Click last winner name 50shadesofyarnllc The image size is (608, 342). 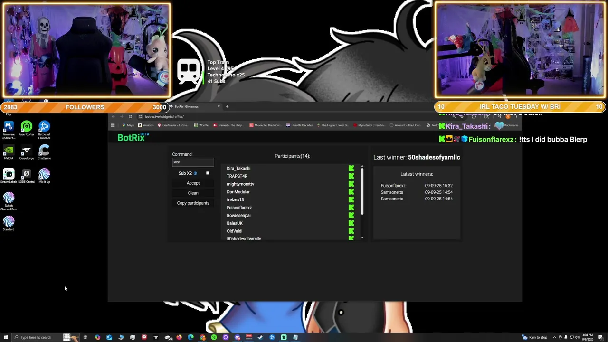[x=434, y=157]
